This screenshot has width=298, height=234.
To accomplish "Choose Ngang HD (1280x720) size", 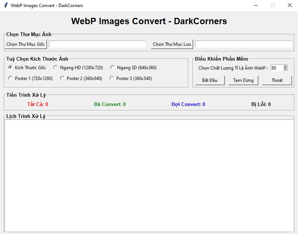I will (56, 68).
